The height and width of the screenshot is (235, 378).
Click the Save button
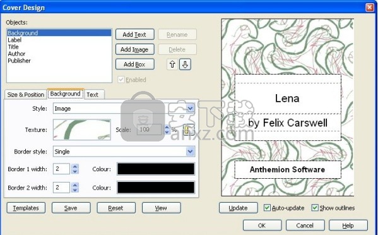(71, 208)
